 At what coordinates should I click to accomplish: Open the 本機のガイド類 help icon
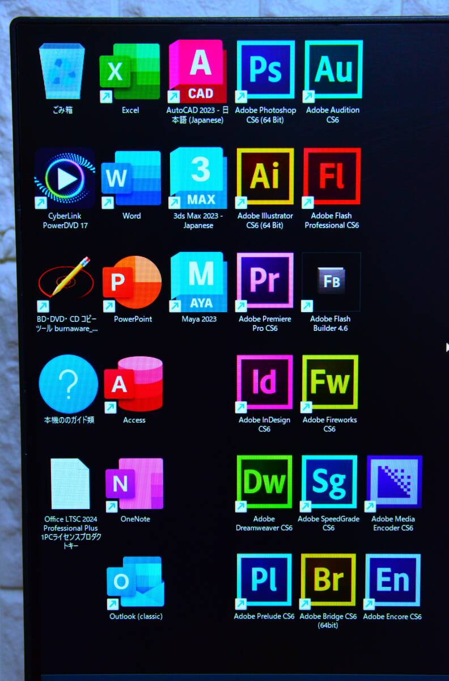pos(68,384)
